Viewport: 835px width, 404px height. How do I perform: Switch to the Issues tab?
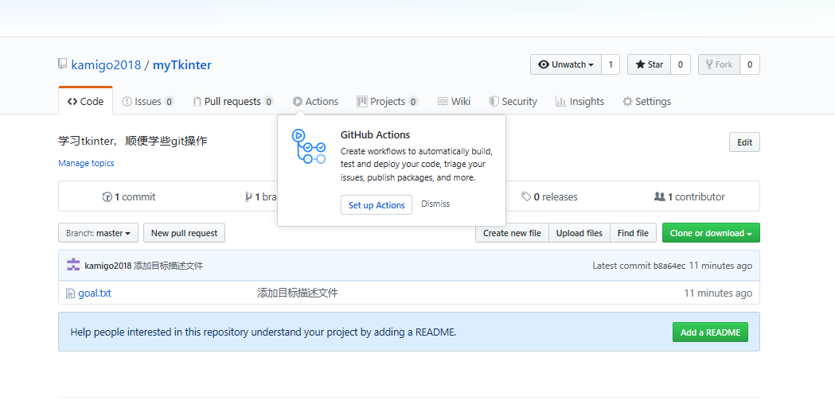(x=148, y=101)
